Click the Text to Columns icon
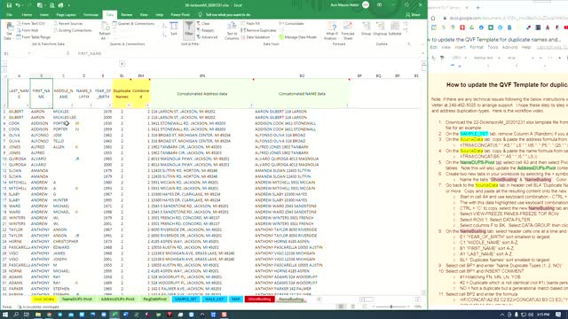 point(232,31)
